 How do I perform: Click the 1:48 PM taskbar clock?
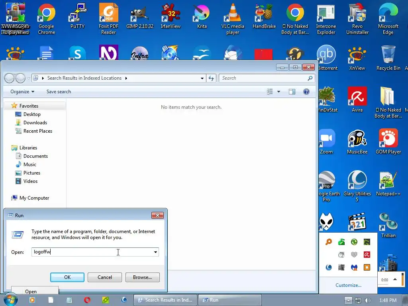point(388,300)
